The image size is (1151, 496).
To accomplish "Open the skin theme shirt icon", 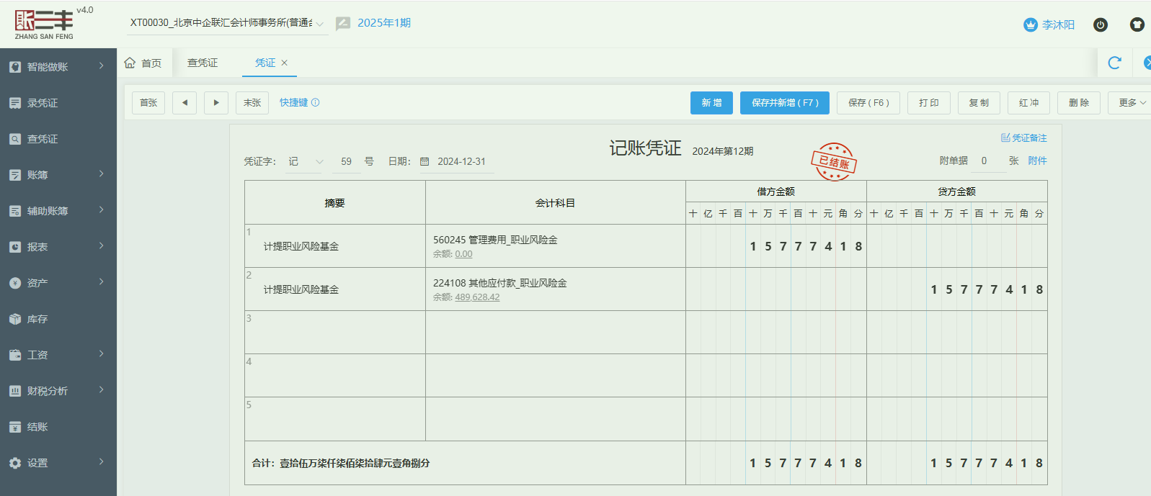I will (1137, 24).
